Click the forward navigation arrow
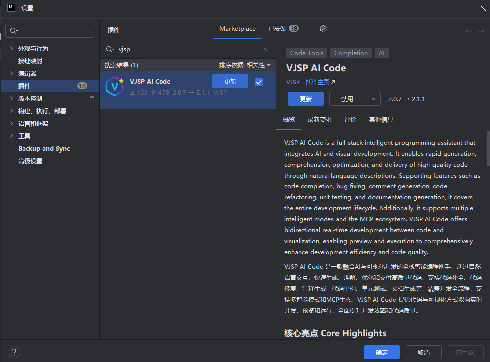This screenshot has height=362, width=490. click(x=481, y=31)
